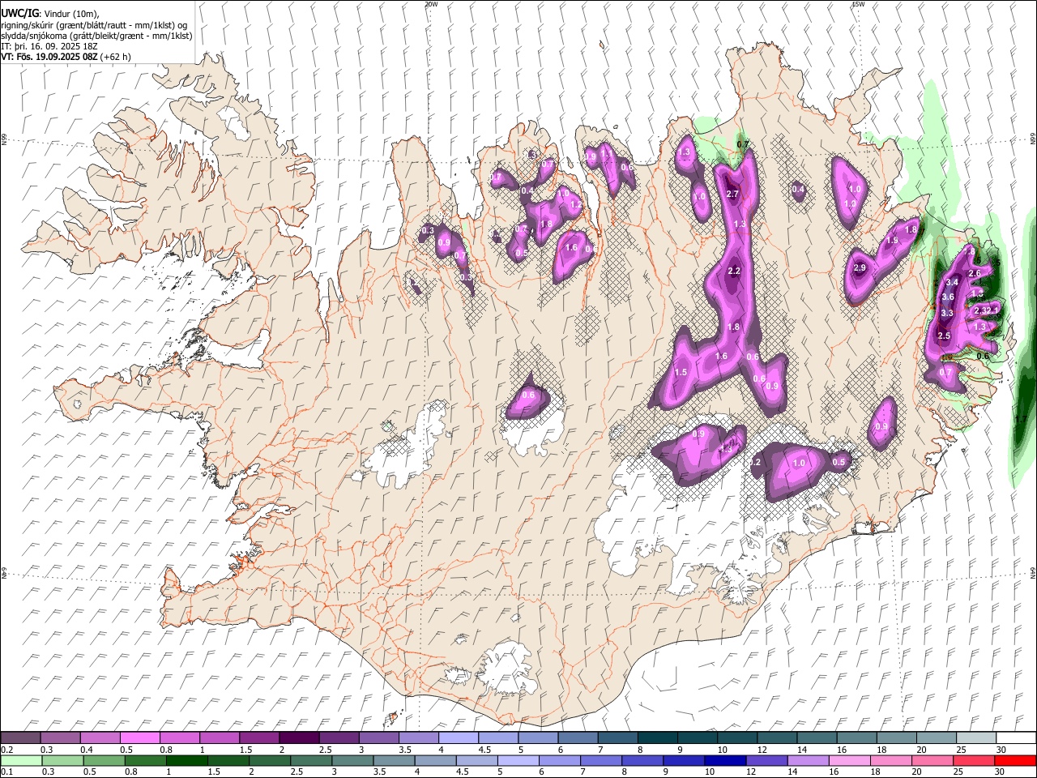This screenshot has height=778, width=1037.
Task: Select the bottom-row legend swatch starting at 4
Action: (436, 760)
